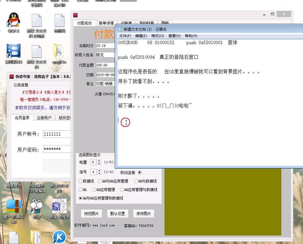Open the 暴风影音5 player shortcut
This screenshot has width=303, height=244.
pos(13,53)
